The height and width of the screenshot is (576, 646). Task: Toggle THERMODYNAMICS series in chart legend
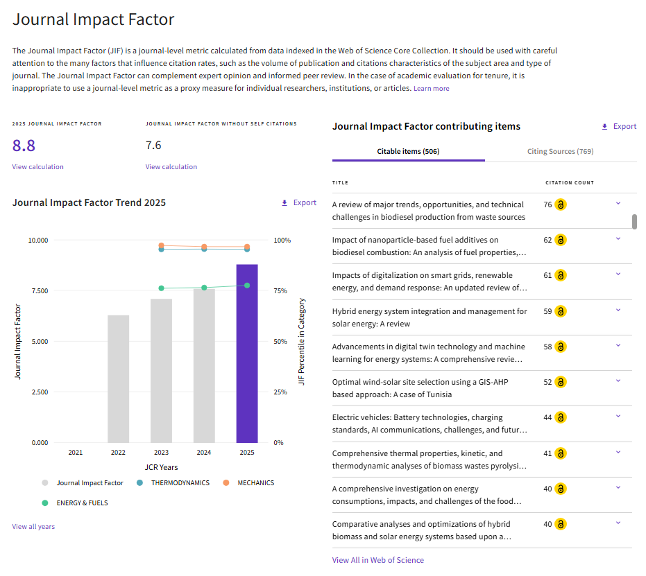pyautogui.click(x=173, y=483)
